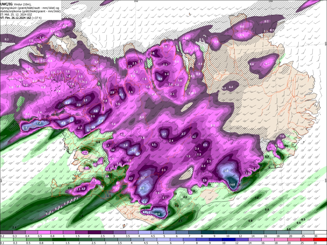This screenshot has height=245, width=327.
Task: Pick rain-scale swatch between 10 and 12
Action: pos(229,239)
